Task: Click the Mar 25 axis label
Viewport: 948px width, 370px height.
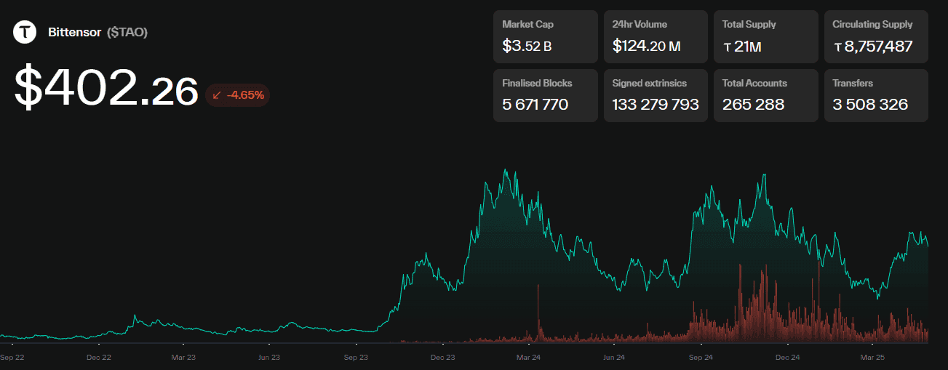Action: [872, 358]
